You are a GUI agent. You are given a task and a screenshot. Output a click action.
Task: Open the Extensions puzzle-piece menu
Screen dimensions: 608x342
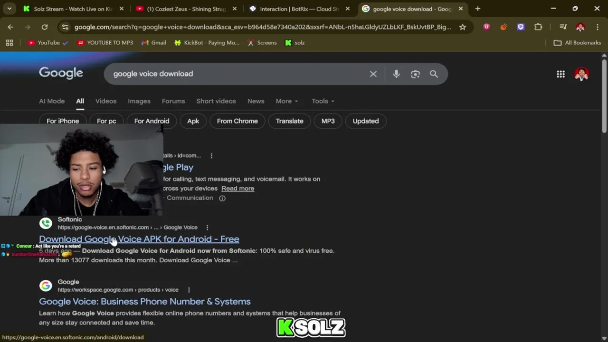point(538,27)
